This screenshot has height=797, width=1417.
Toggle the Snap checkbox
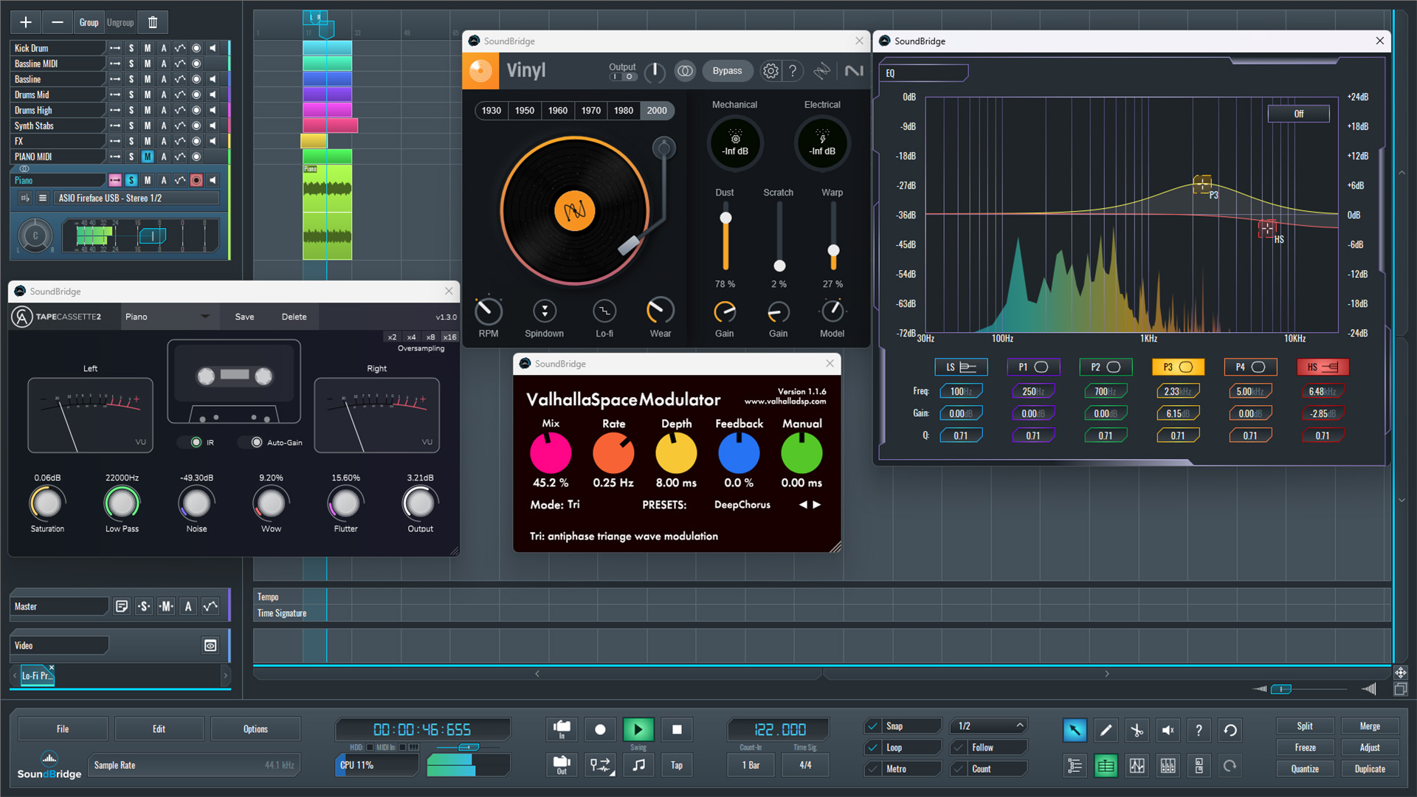tap(873, 726)
